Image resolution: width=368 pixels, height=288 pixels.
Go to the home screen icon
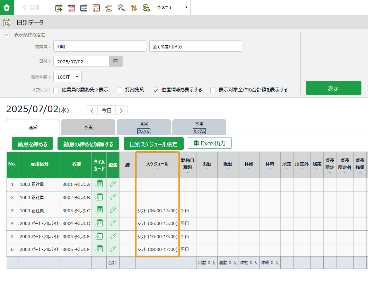point(7,7)
